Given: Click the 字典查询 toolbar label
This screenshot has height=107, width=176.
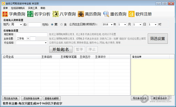Looking at the screenshot, I should coord(17,14).
